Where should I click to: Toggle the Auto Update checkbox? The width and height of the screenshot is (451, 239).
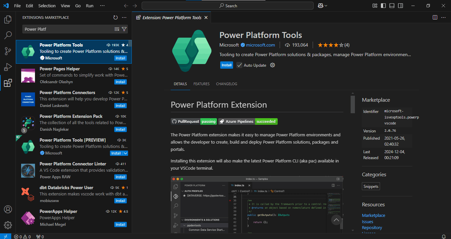(x=239, y=65)
